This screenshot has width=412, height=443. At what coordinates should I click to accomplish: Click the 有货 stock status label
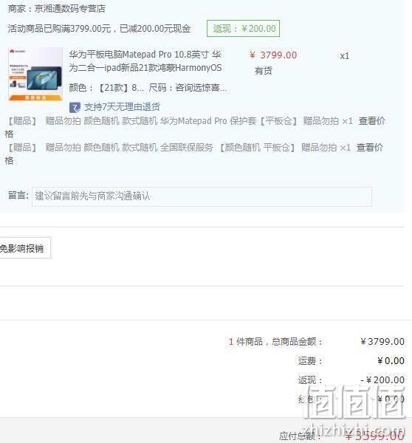point(264,71)
